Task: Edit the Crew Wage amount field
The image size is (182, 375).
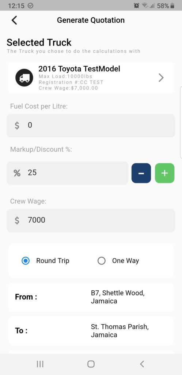Action: (x=91, y=220)
